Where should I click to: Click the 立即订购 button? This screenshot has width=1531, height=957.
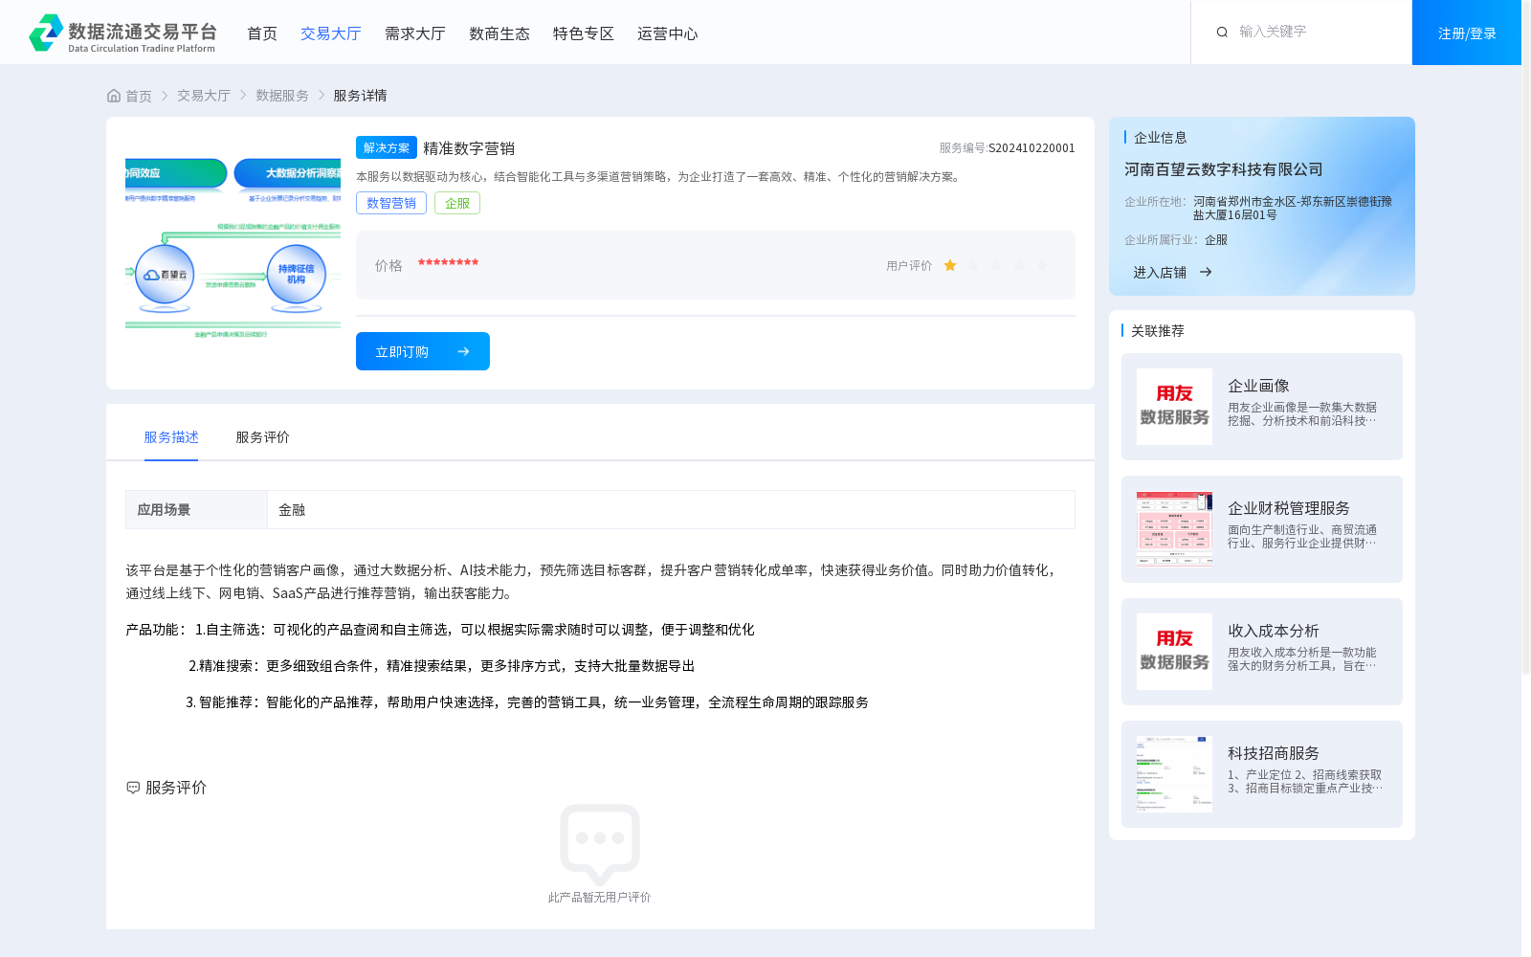tap(423, 351)
